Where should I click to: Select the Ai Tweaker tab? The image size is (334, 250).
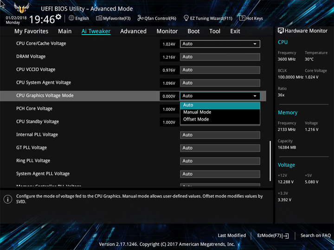click(96, 31)
